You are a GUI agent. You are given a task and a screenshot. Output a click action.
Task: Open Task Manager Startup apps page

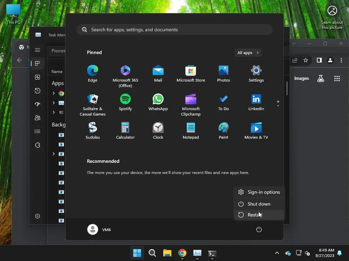37,104
